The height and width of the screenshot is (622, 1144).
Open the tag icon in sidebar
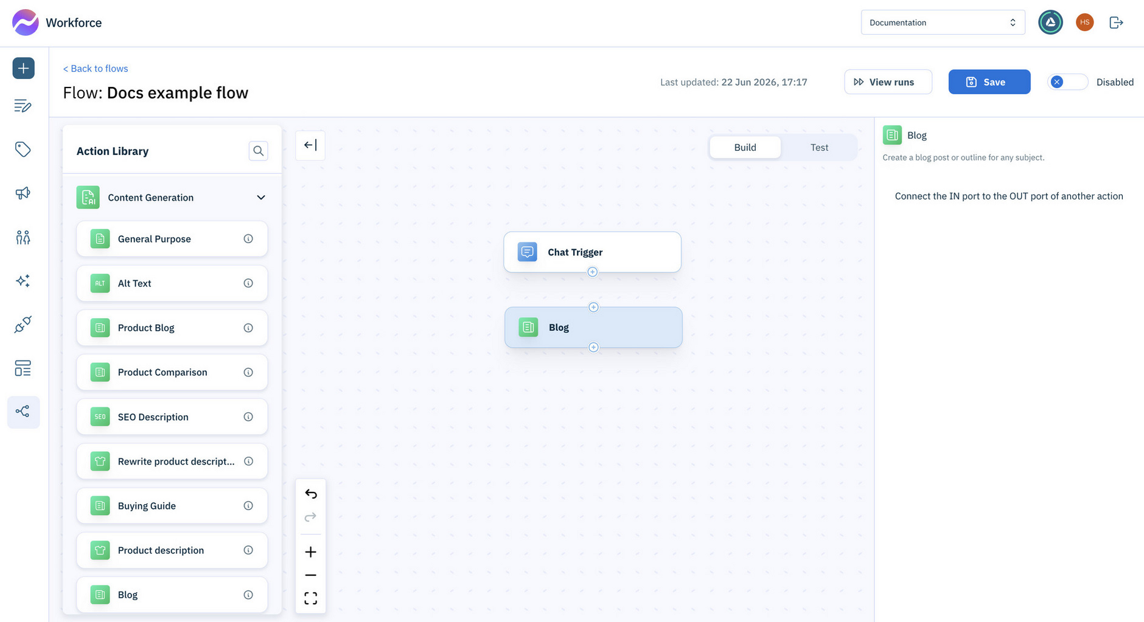23,150
